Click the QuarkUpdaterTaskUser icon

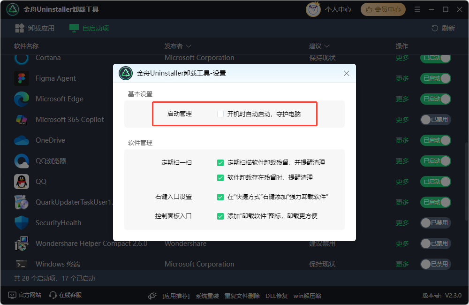tap(22, 202)
